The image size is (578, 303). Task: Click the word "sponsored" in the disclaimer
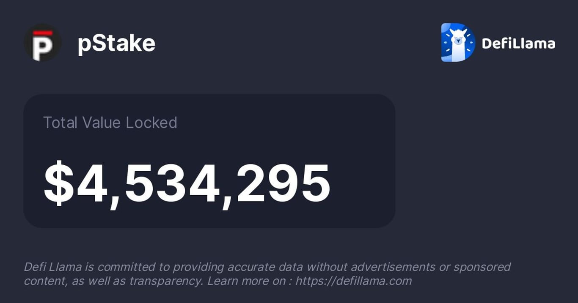482,267
